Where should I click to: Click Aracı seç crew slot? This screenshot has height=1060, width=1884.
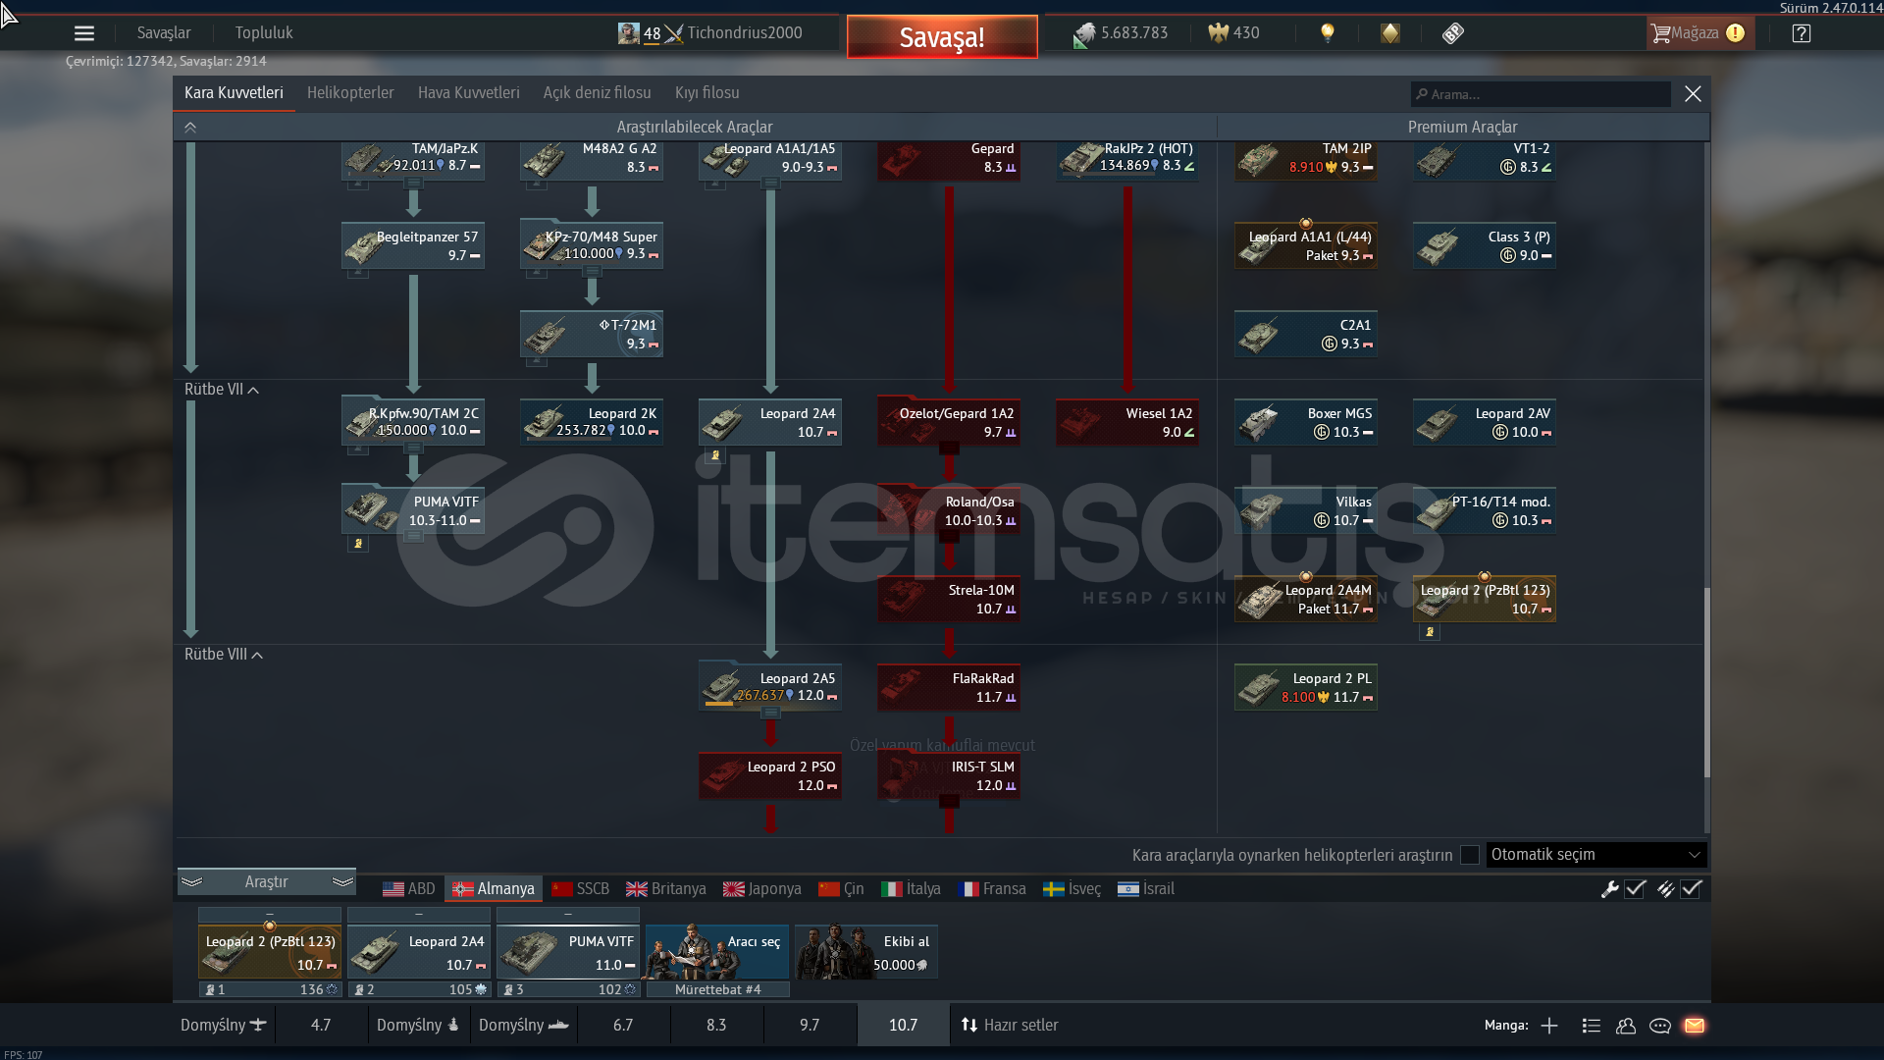[717, 952]
